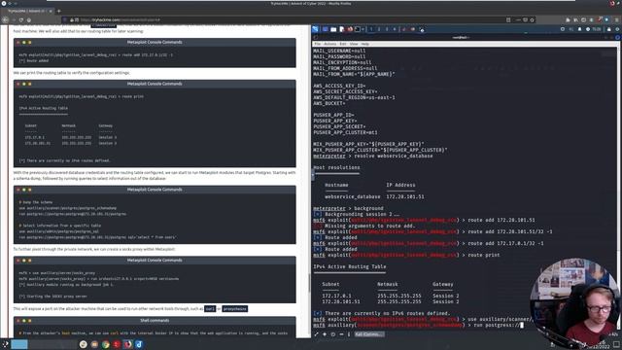Bookmark the page with star icon
The image size is (622, 350).
tap(532, 19)
